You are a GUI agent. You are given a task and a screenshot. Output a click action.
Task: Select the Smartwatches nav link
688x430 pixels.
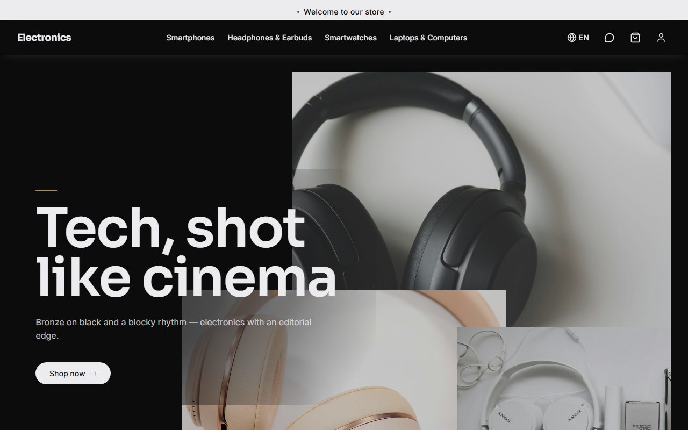pyautogui.click(x=350, y=38)
